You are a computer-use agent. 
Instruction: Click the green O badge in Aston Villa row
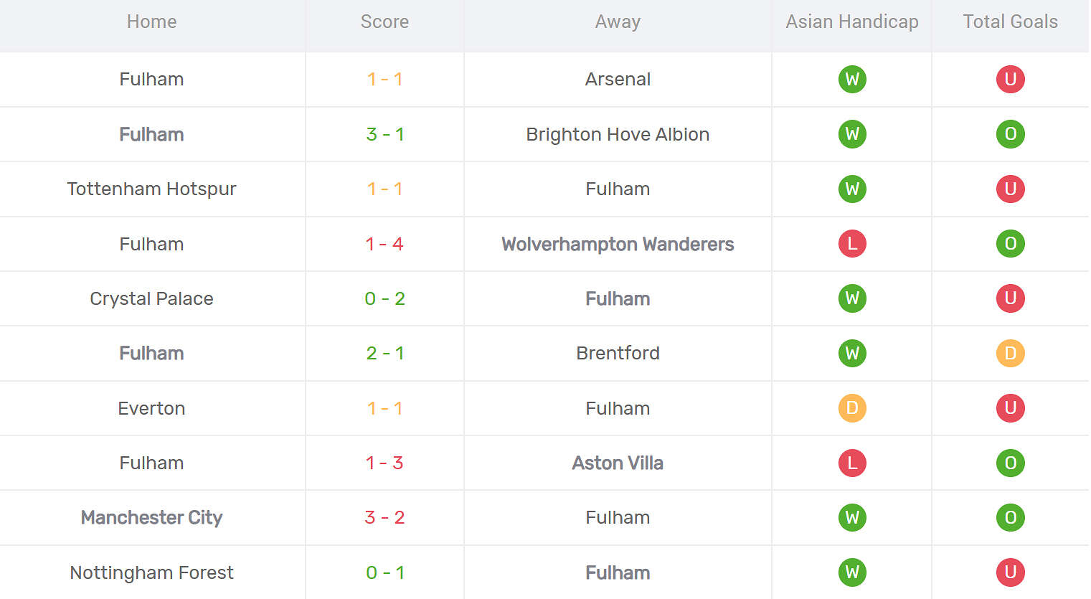(1010, 463)
